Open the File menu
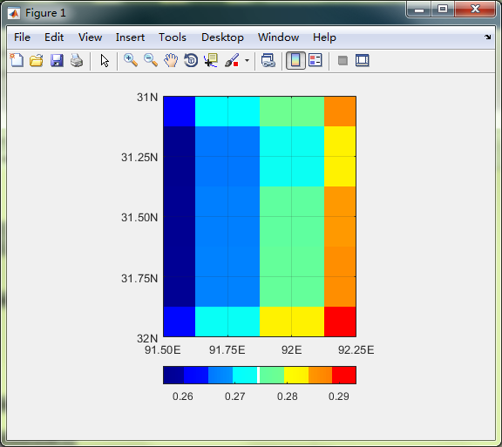 [x=22, y=37]
